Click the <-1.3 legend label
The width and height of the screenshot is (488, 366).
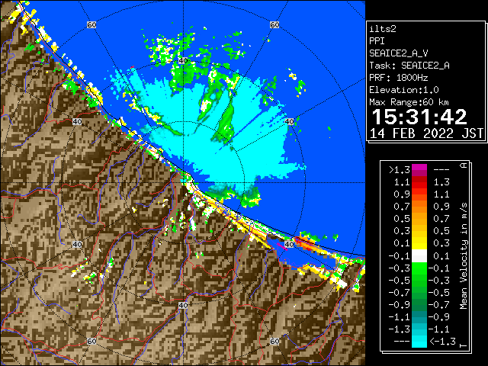(x=442, y=342)
